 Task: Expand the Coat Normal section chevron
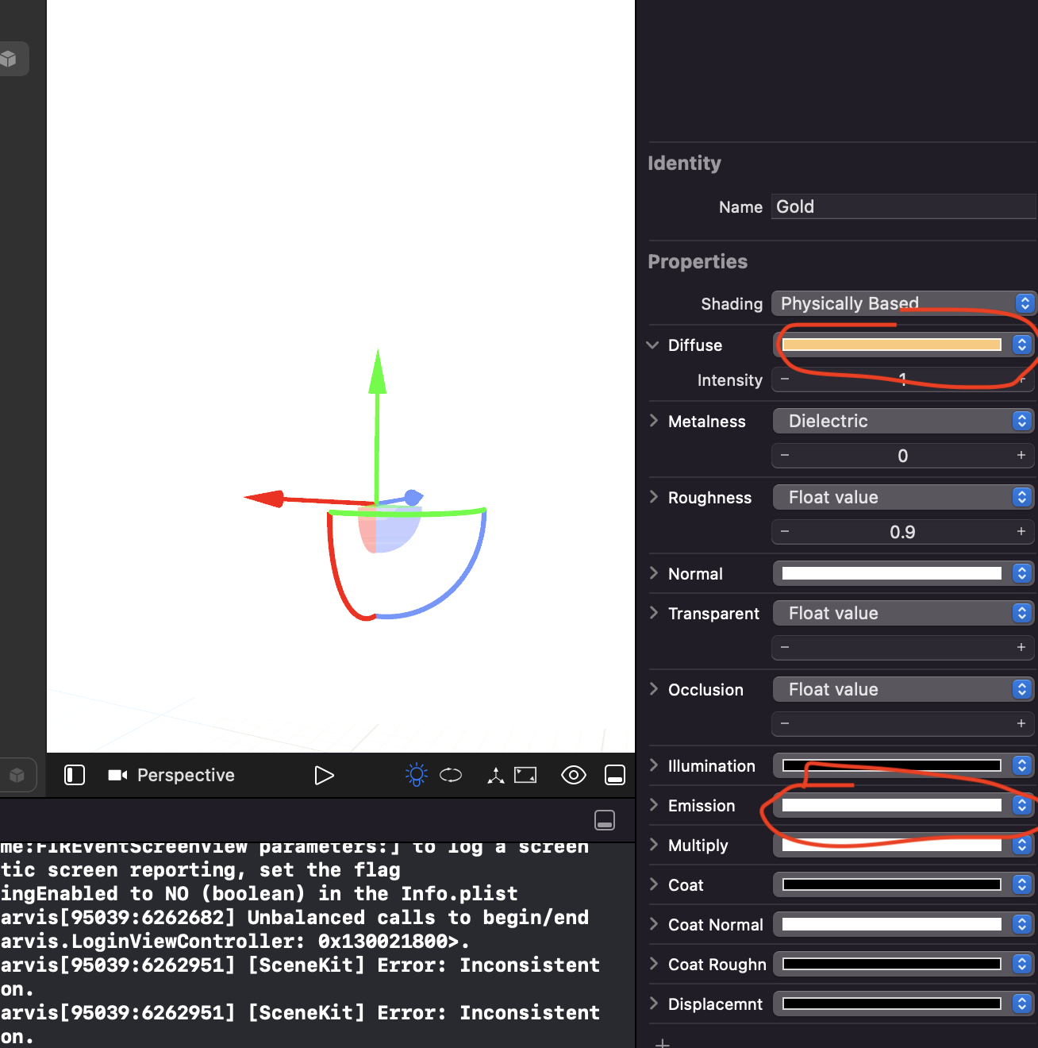coord(654,924)
